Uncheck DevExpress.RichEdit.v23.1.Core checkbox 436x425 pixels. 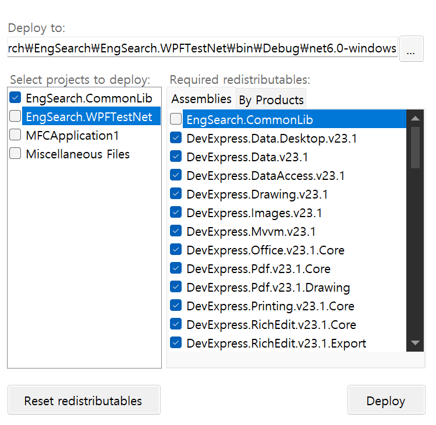(176, 324)
